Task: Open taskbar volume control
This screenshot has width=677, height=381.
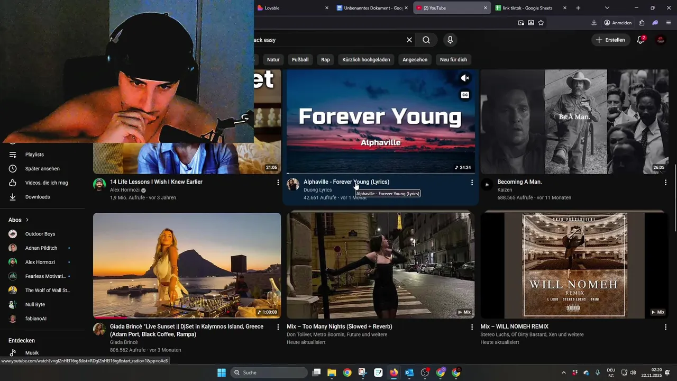Action: pos(633,373)
